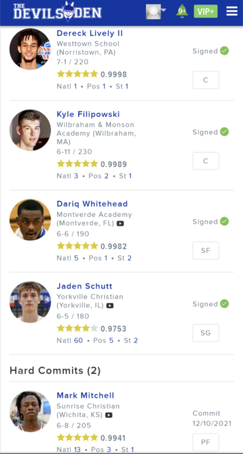Viewport: 243px width, 454px height.
Task: Open the hamburger menu icon
Action: (x=232, y=12)
